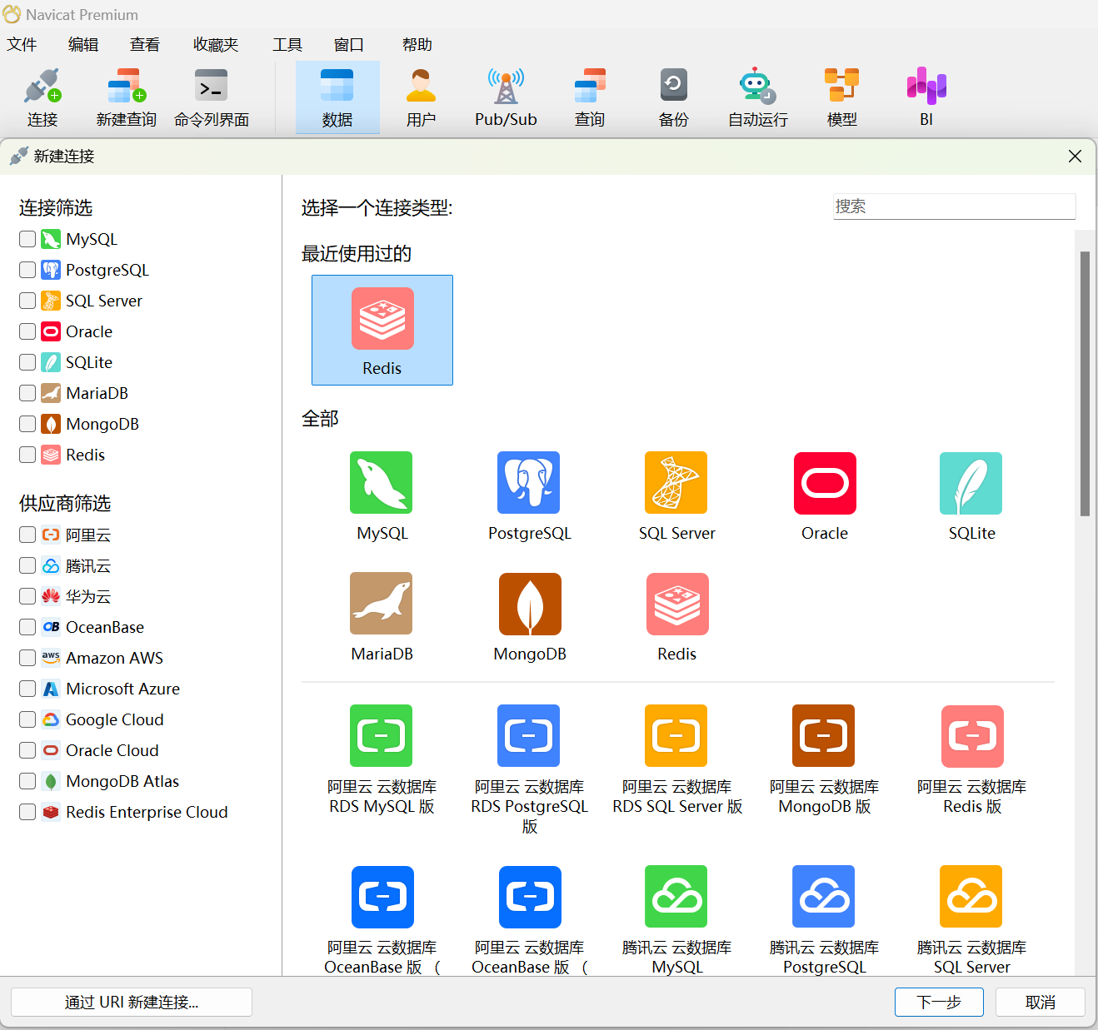
Task: Choose the Oracle connection type icon
Action: pyautogui.click(x=825, y=483)
